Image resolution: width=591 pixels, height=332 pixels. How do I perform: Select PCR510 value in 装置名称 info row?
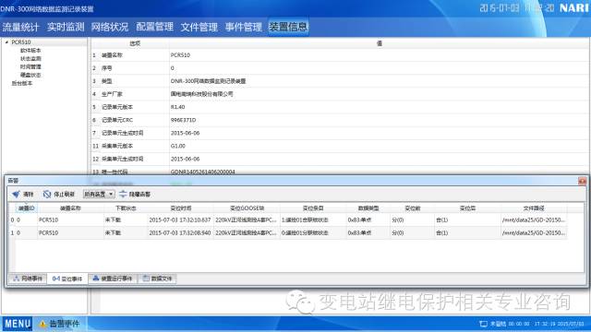[180, 55]
